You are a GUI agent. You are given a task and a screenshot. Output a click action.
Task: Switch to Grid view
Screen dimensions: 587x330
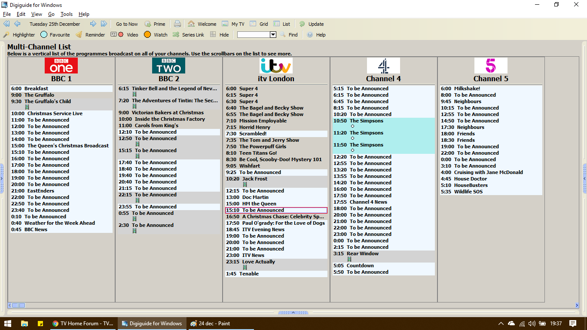(259, 24)
